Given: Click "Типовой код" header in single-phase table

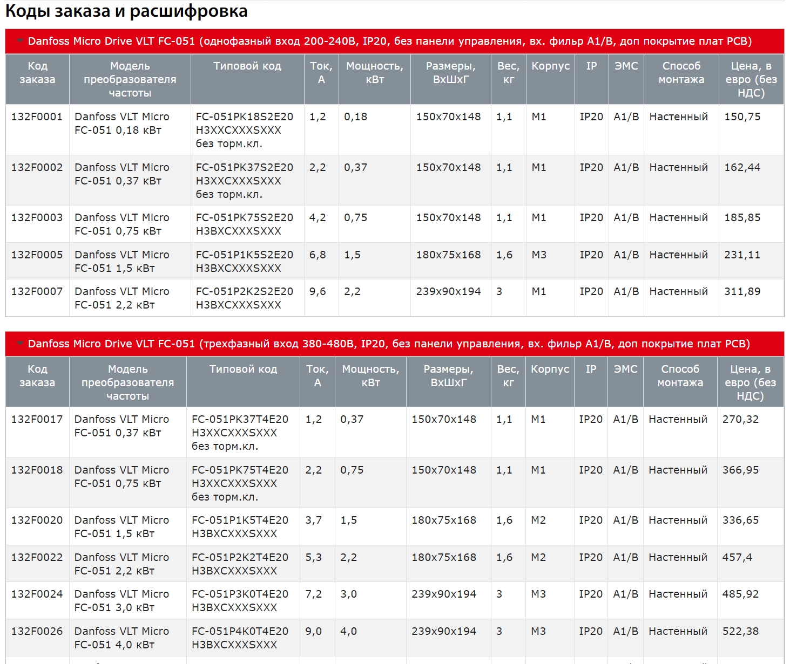Looking at the screenshot, I should click(x=247, y=66).
